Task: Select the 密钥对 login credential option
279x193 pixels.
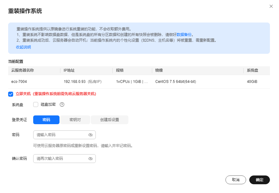Action: [75, 120]
